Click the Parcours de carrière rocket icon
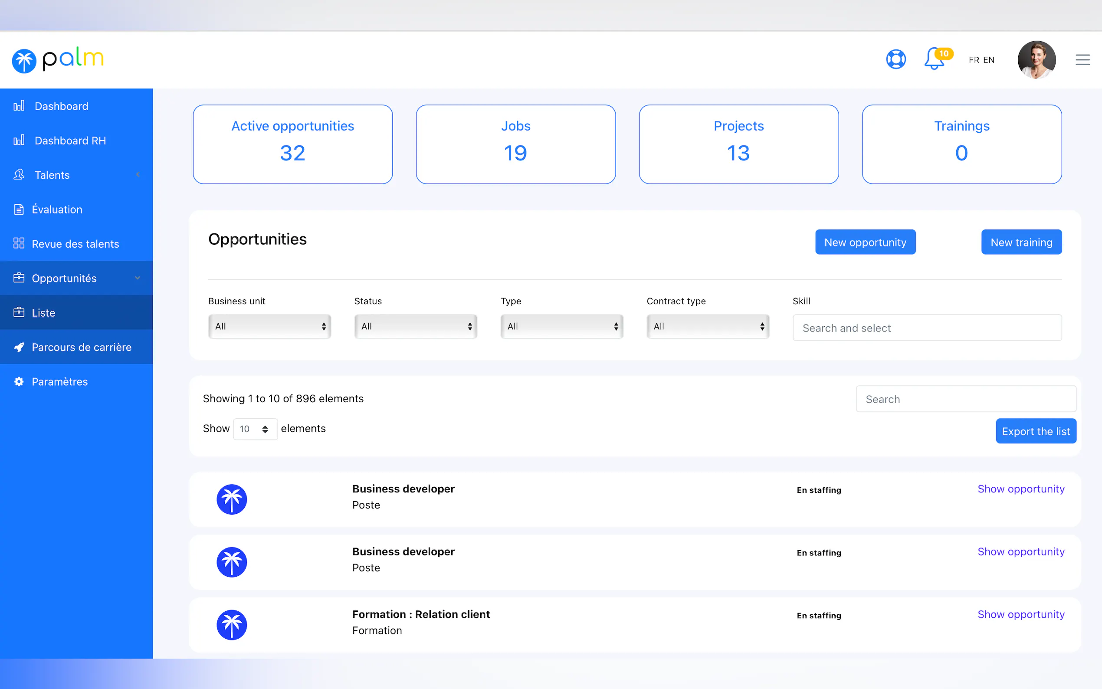The image size is (1102, 689). [19, 347]
